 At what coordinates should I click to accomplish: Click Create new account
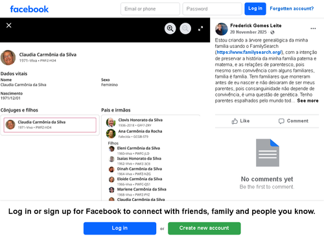tap(204, 228)
